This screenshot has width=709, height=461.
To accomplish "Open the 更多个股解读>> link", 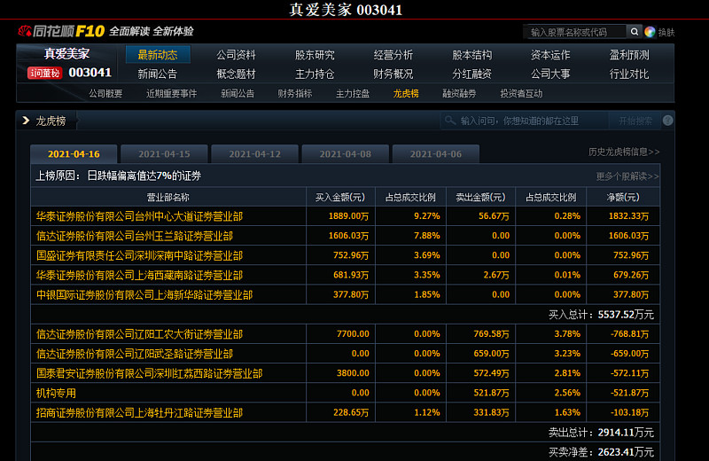I will pos(627,176).
